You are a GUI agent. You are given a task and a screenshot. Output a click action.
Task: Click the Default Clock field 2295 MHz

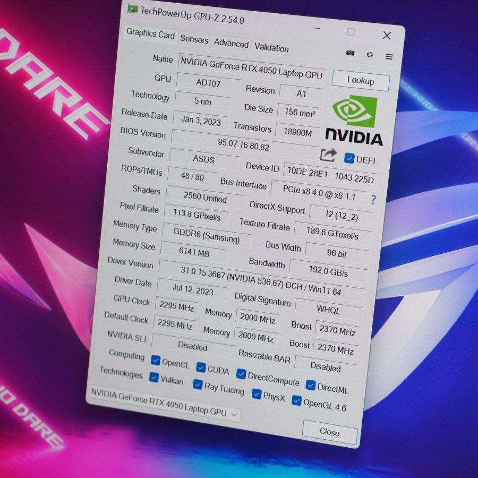pyautogui.click(x=175, y=324)
